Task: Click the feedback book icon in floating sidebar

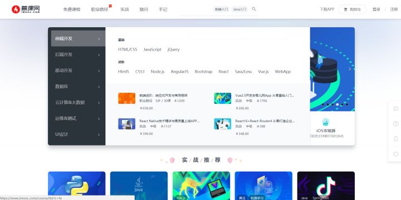Action: pos(395,109)
